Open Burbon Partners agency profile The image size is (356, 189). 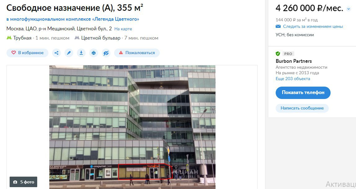294,61
